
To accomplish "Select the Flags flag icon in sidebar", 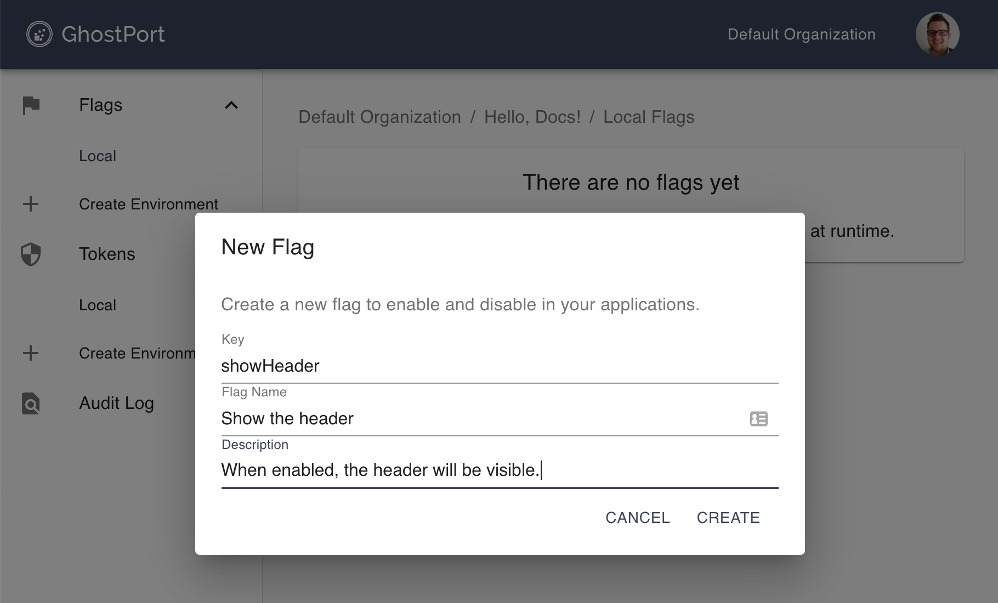I will (x=31, y=105).
